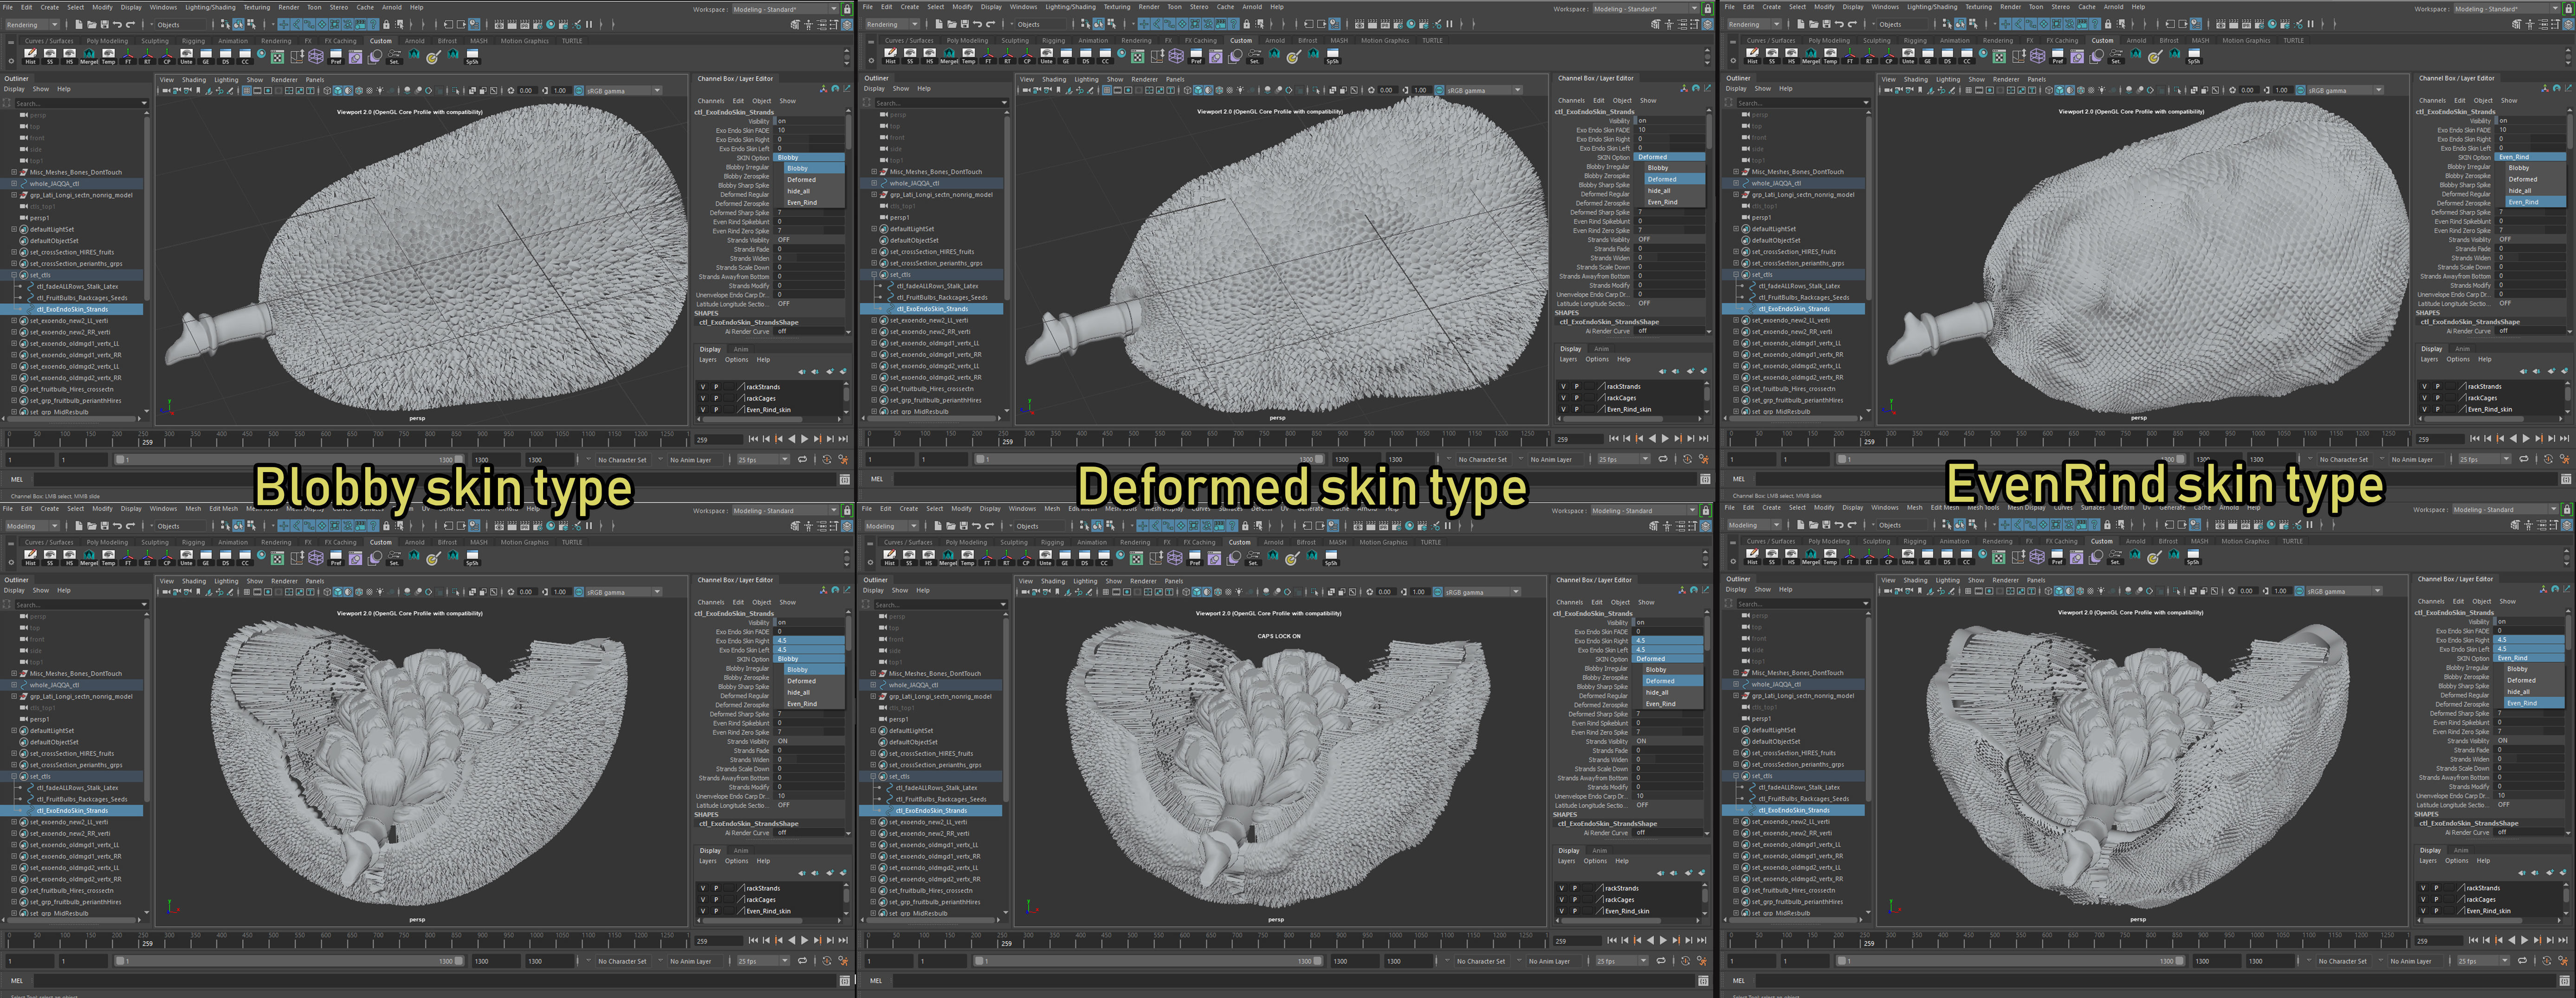Click SpSh shelf icon in upper Blobby window
This screenshot has height=998, width=2576.
click(472, 56)
